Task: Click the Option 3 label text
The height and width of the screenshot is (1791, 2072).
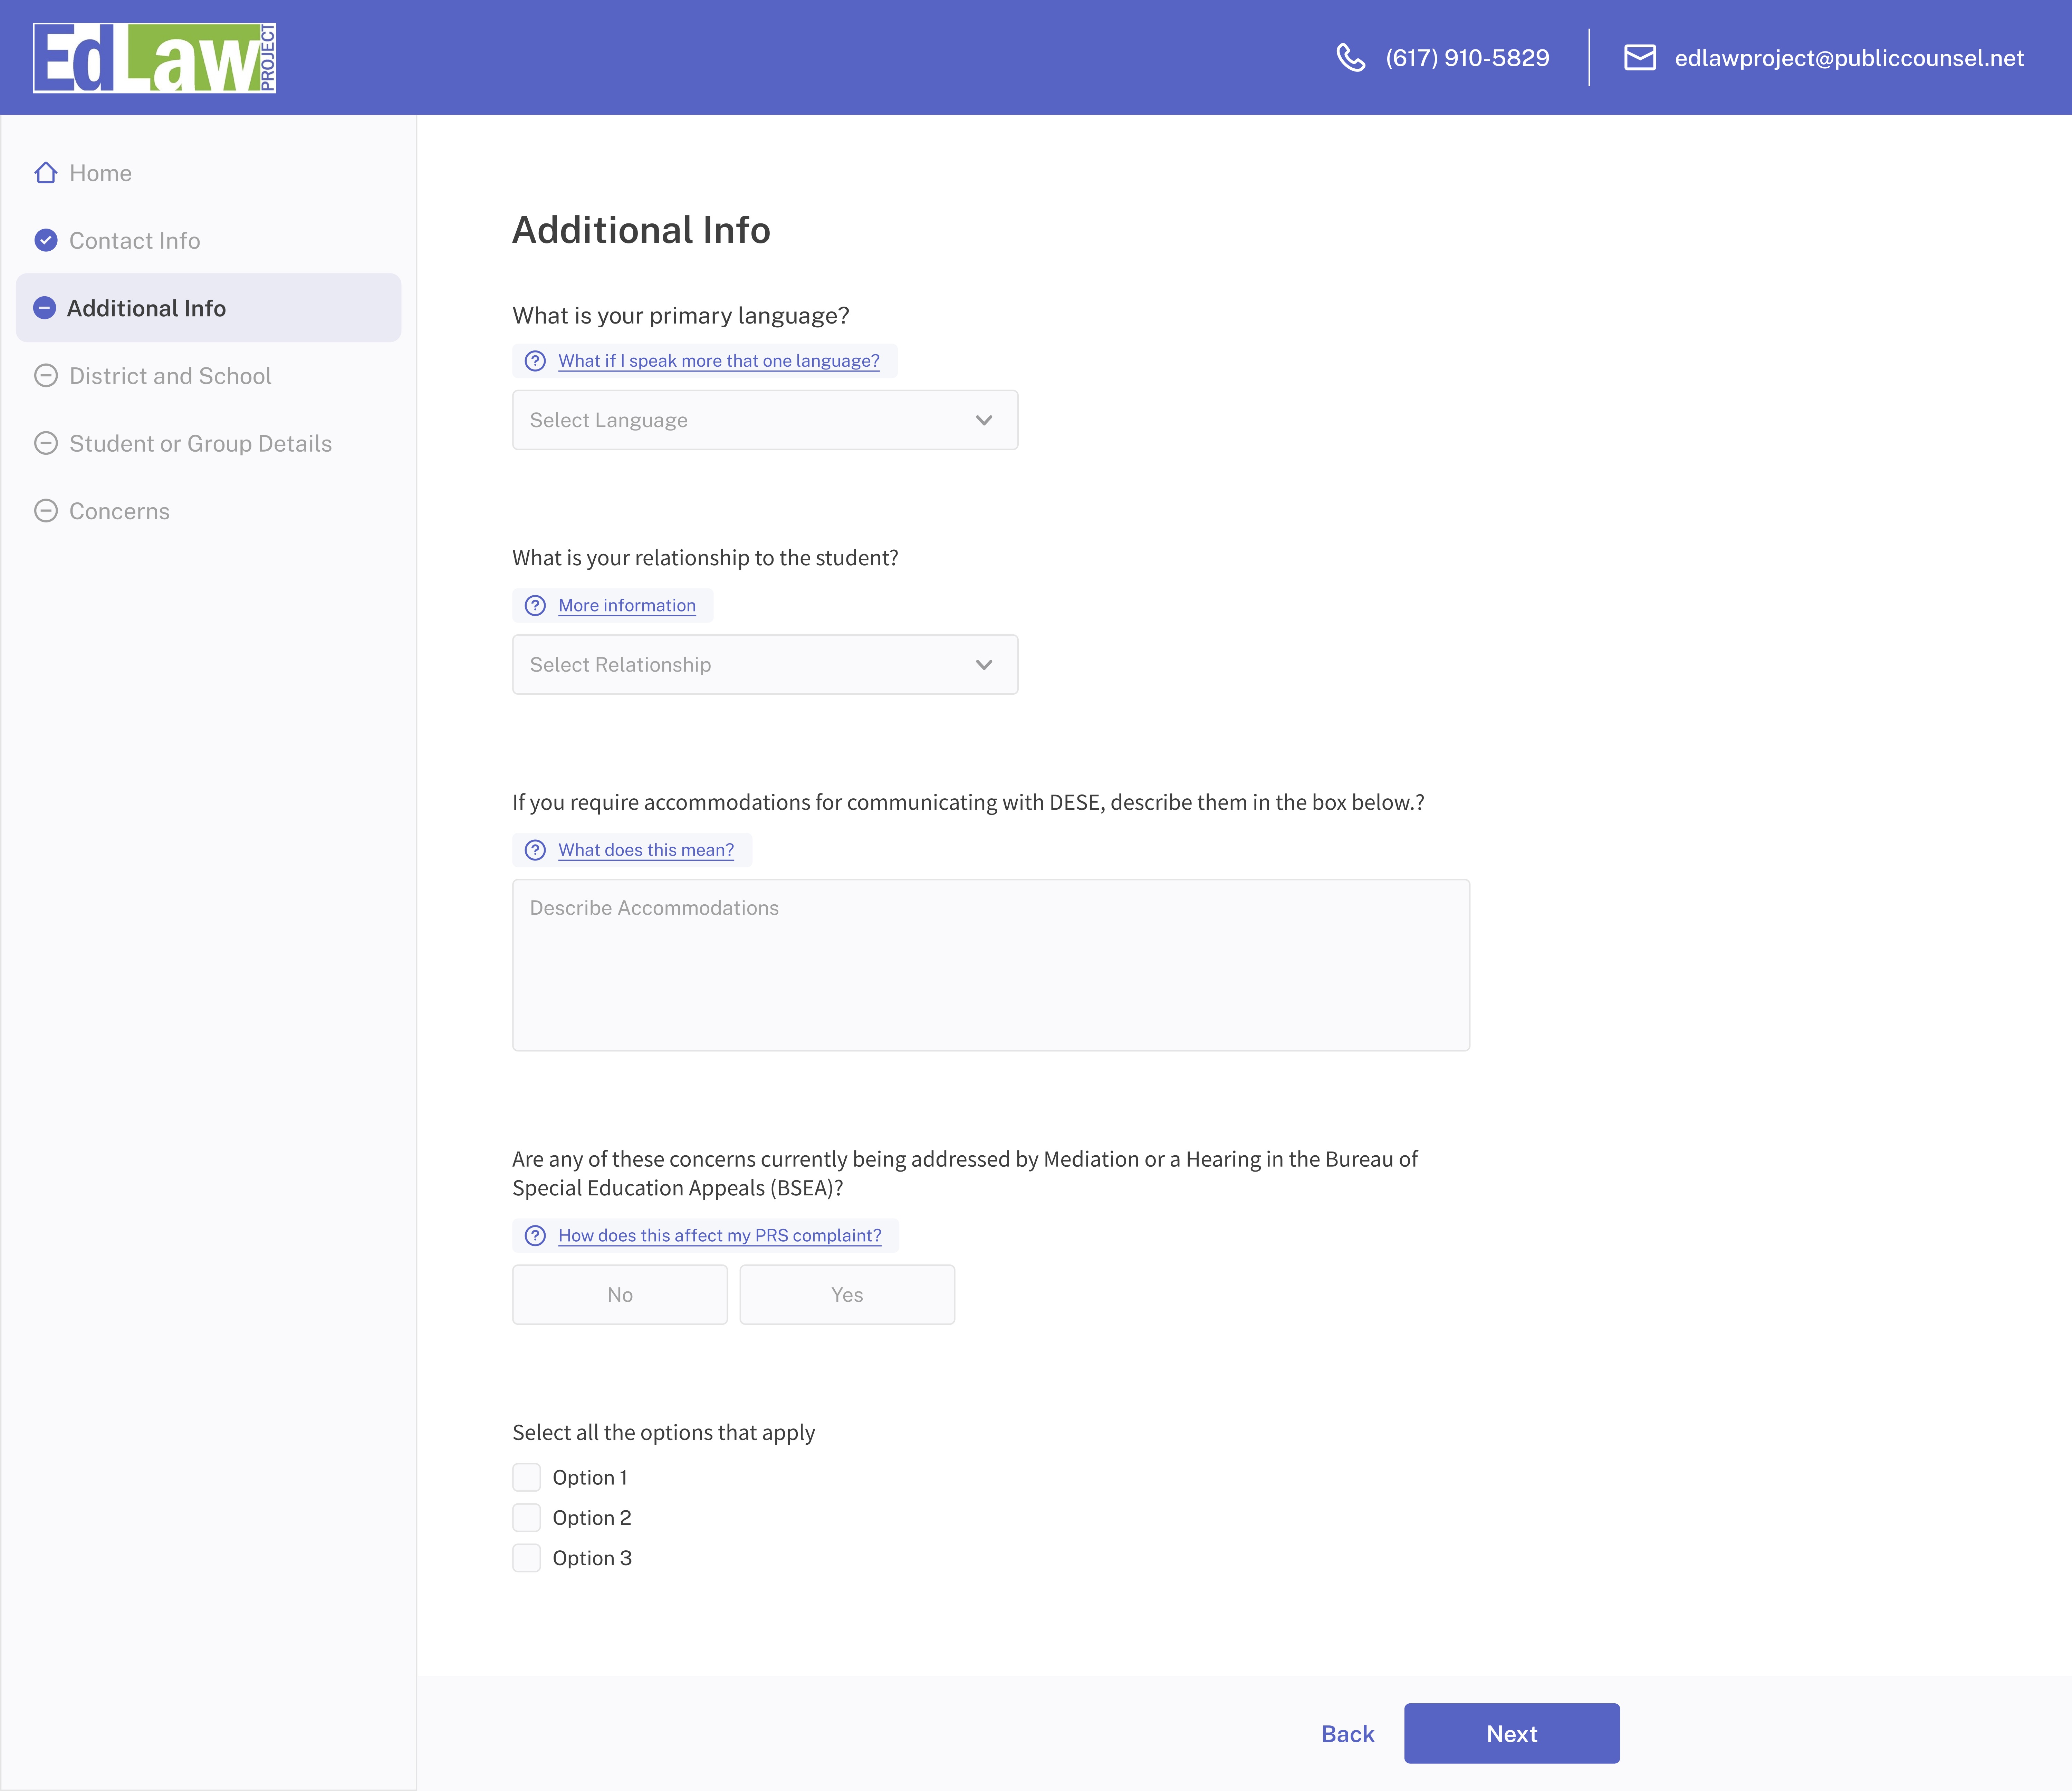Action: point(592,1558)
